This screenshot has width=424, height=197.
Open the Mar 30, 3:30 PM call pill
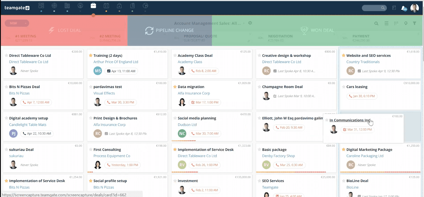coord(120,102)
